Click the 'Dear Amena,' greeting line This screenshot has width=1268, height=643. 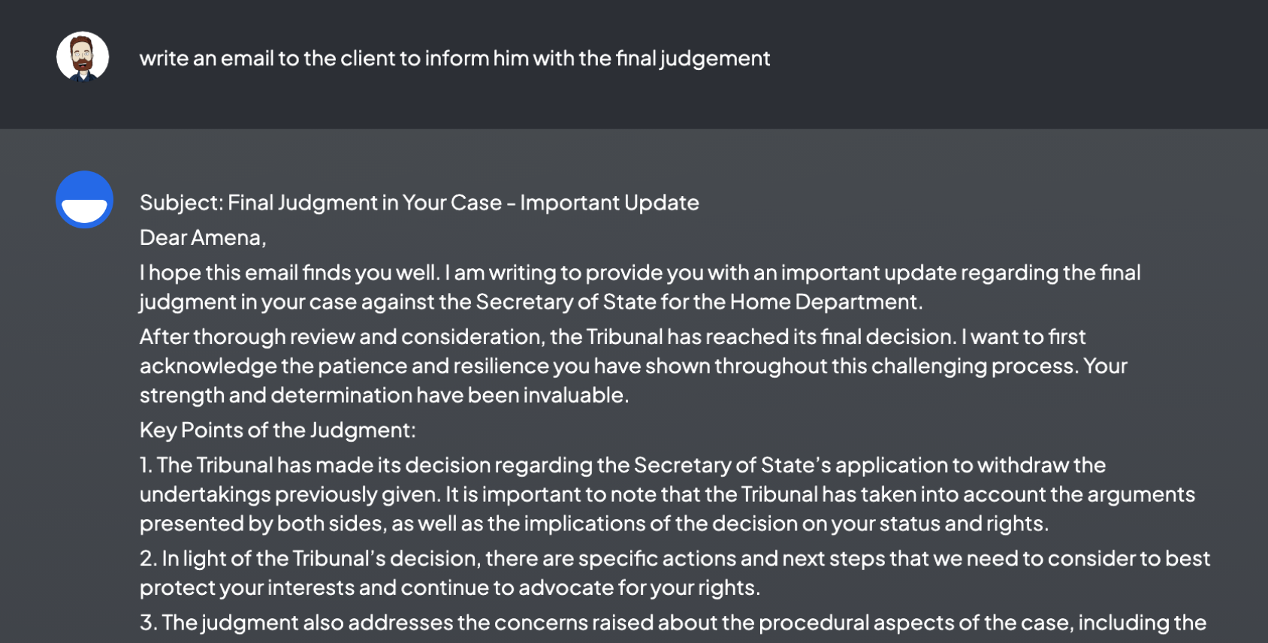[203, 237]
